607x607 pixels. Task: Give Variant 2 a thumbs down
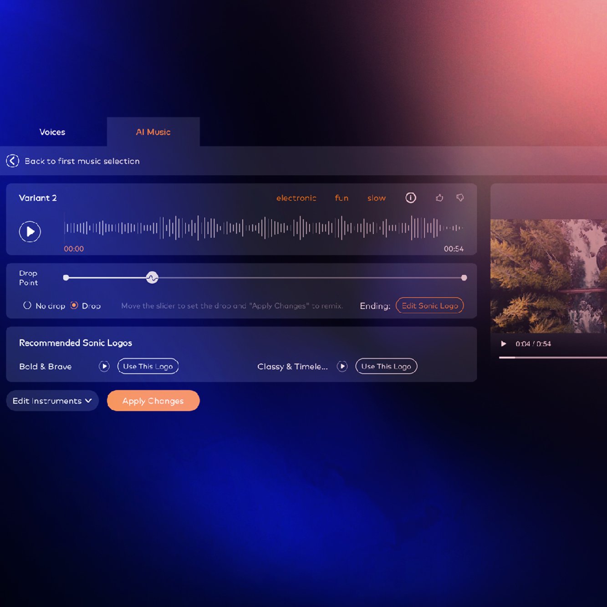pyautogui.click(x=459, y=198)
